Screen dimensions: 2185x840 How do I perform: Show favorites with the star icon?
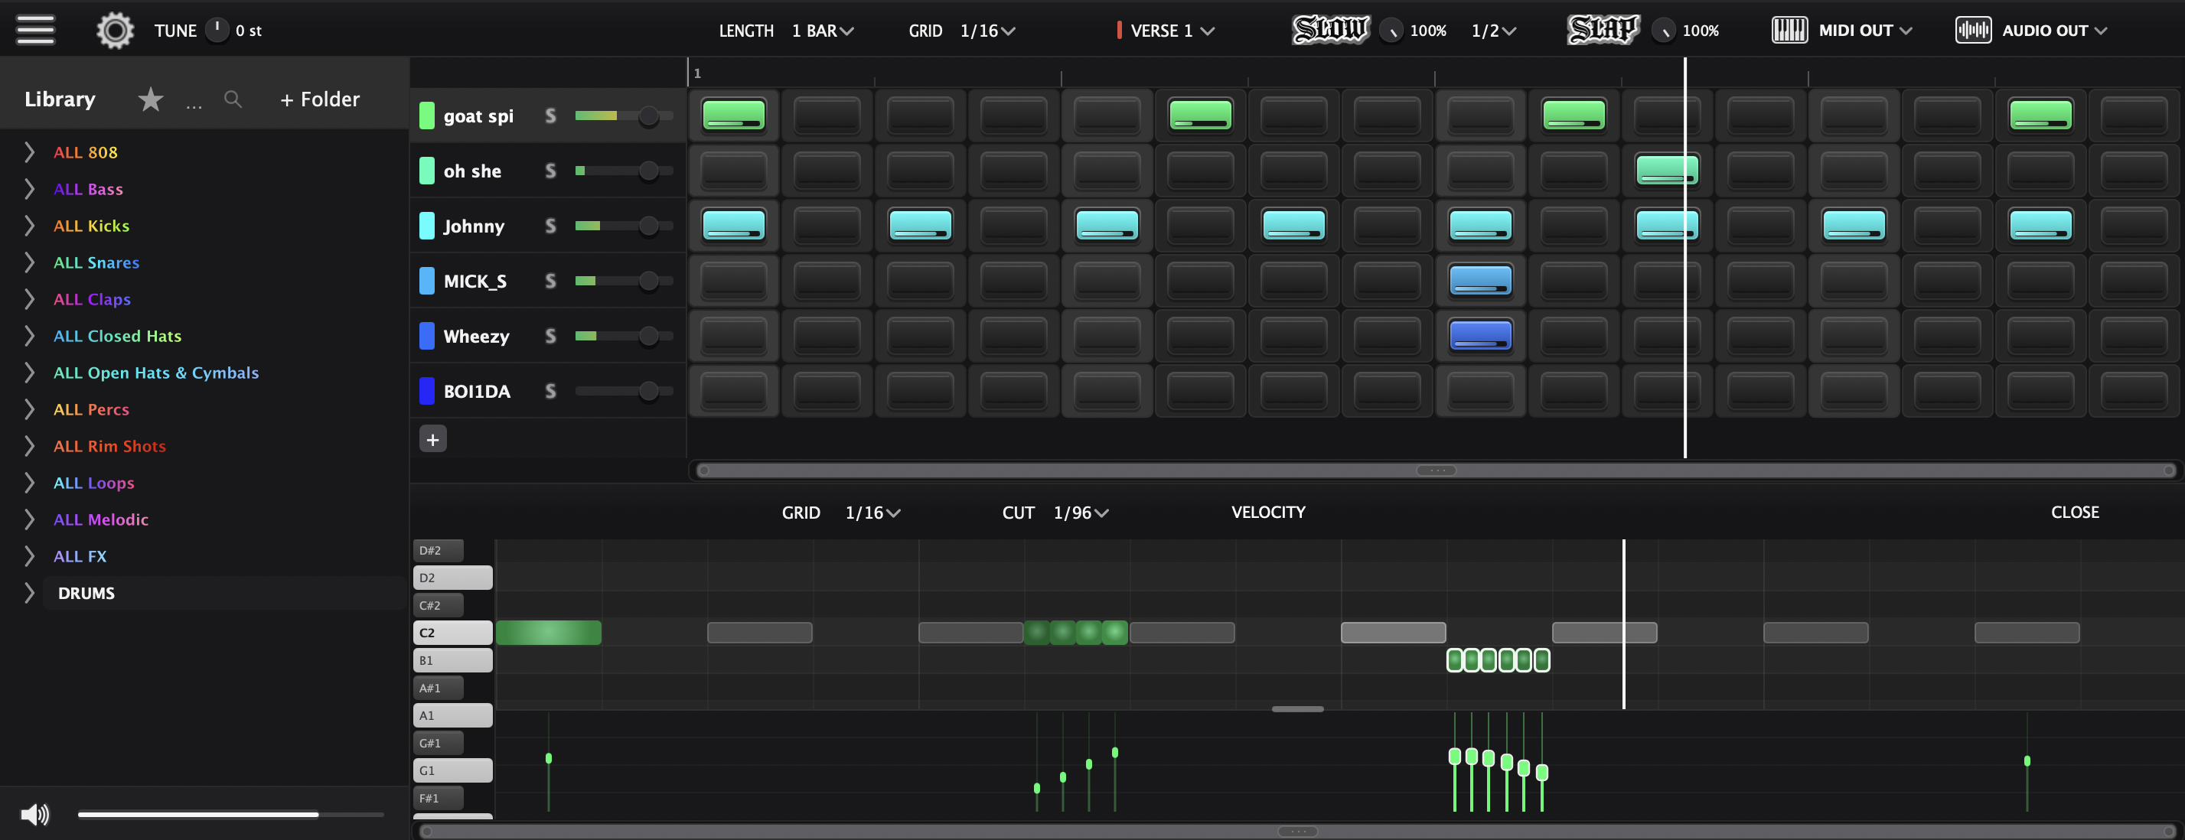(151, 99)
